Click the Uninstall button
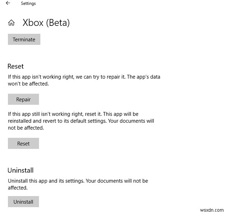Viewport: 228px width, 214px height. [x=23, y=201]
